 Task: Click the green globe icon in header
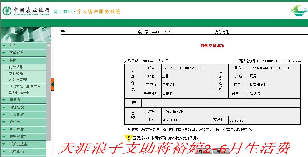[299, 10]
